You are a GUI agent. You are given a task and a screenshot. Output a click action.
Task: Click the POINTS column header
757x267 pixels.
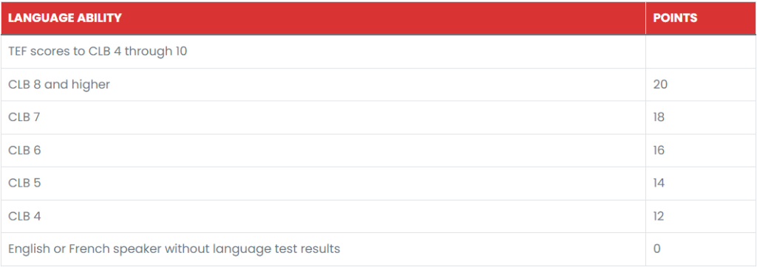pyautogui.click(x=675, y=18)
